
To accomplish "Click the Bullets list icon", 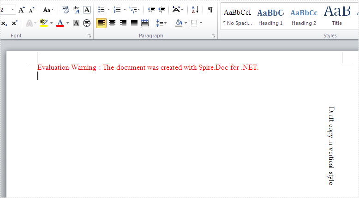I will pyautogui.click(x=102, y=10).
